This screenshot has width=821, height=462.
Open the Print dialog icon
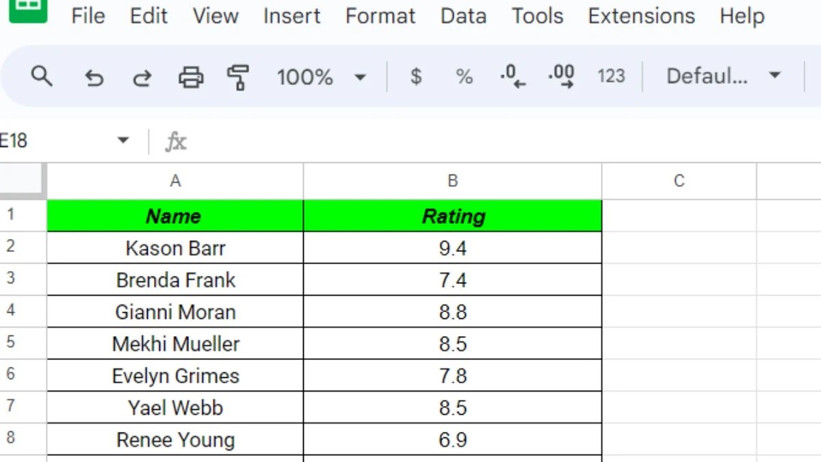(191, 77)
